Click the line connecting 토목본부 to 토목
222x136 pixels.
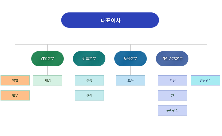tap(130, 71)
